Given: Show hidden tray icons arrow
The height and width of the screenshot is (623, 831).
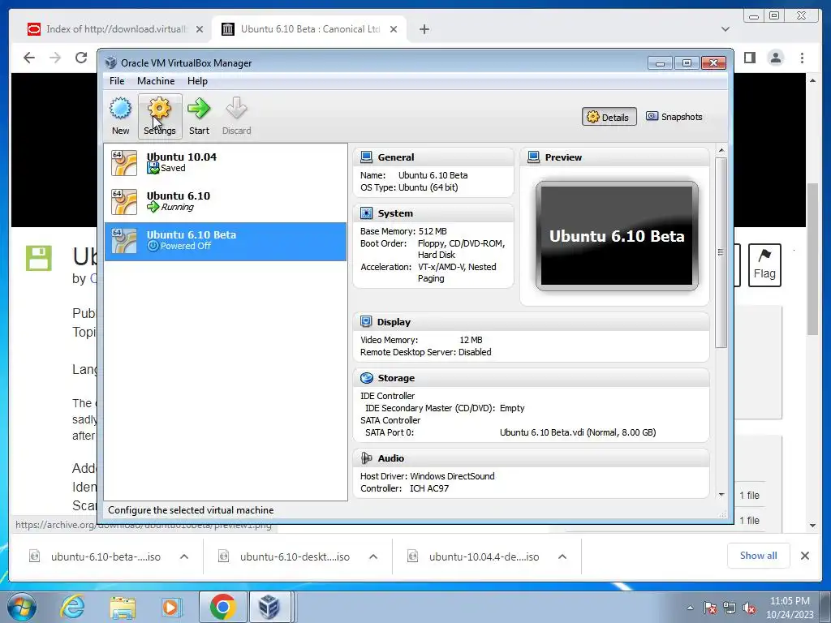Looking at the screenshot, I should click(x=690, y=608).
